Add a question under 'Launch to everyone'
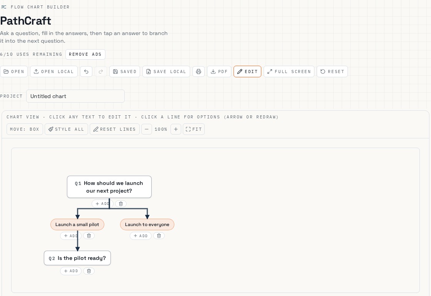Screen dimensions: 431x296 (140, 236)
